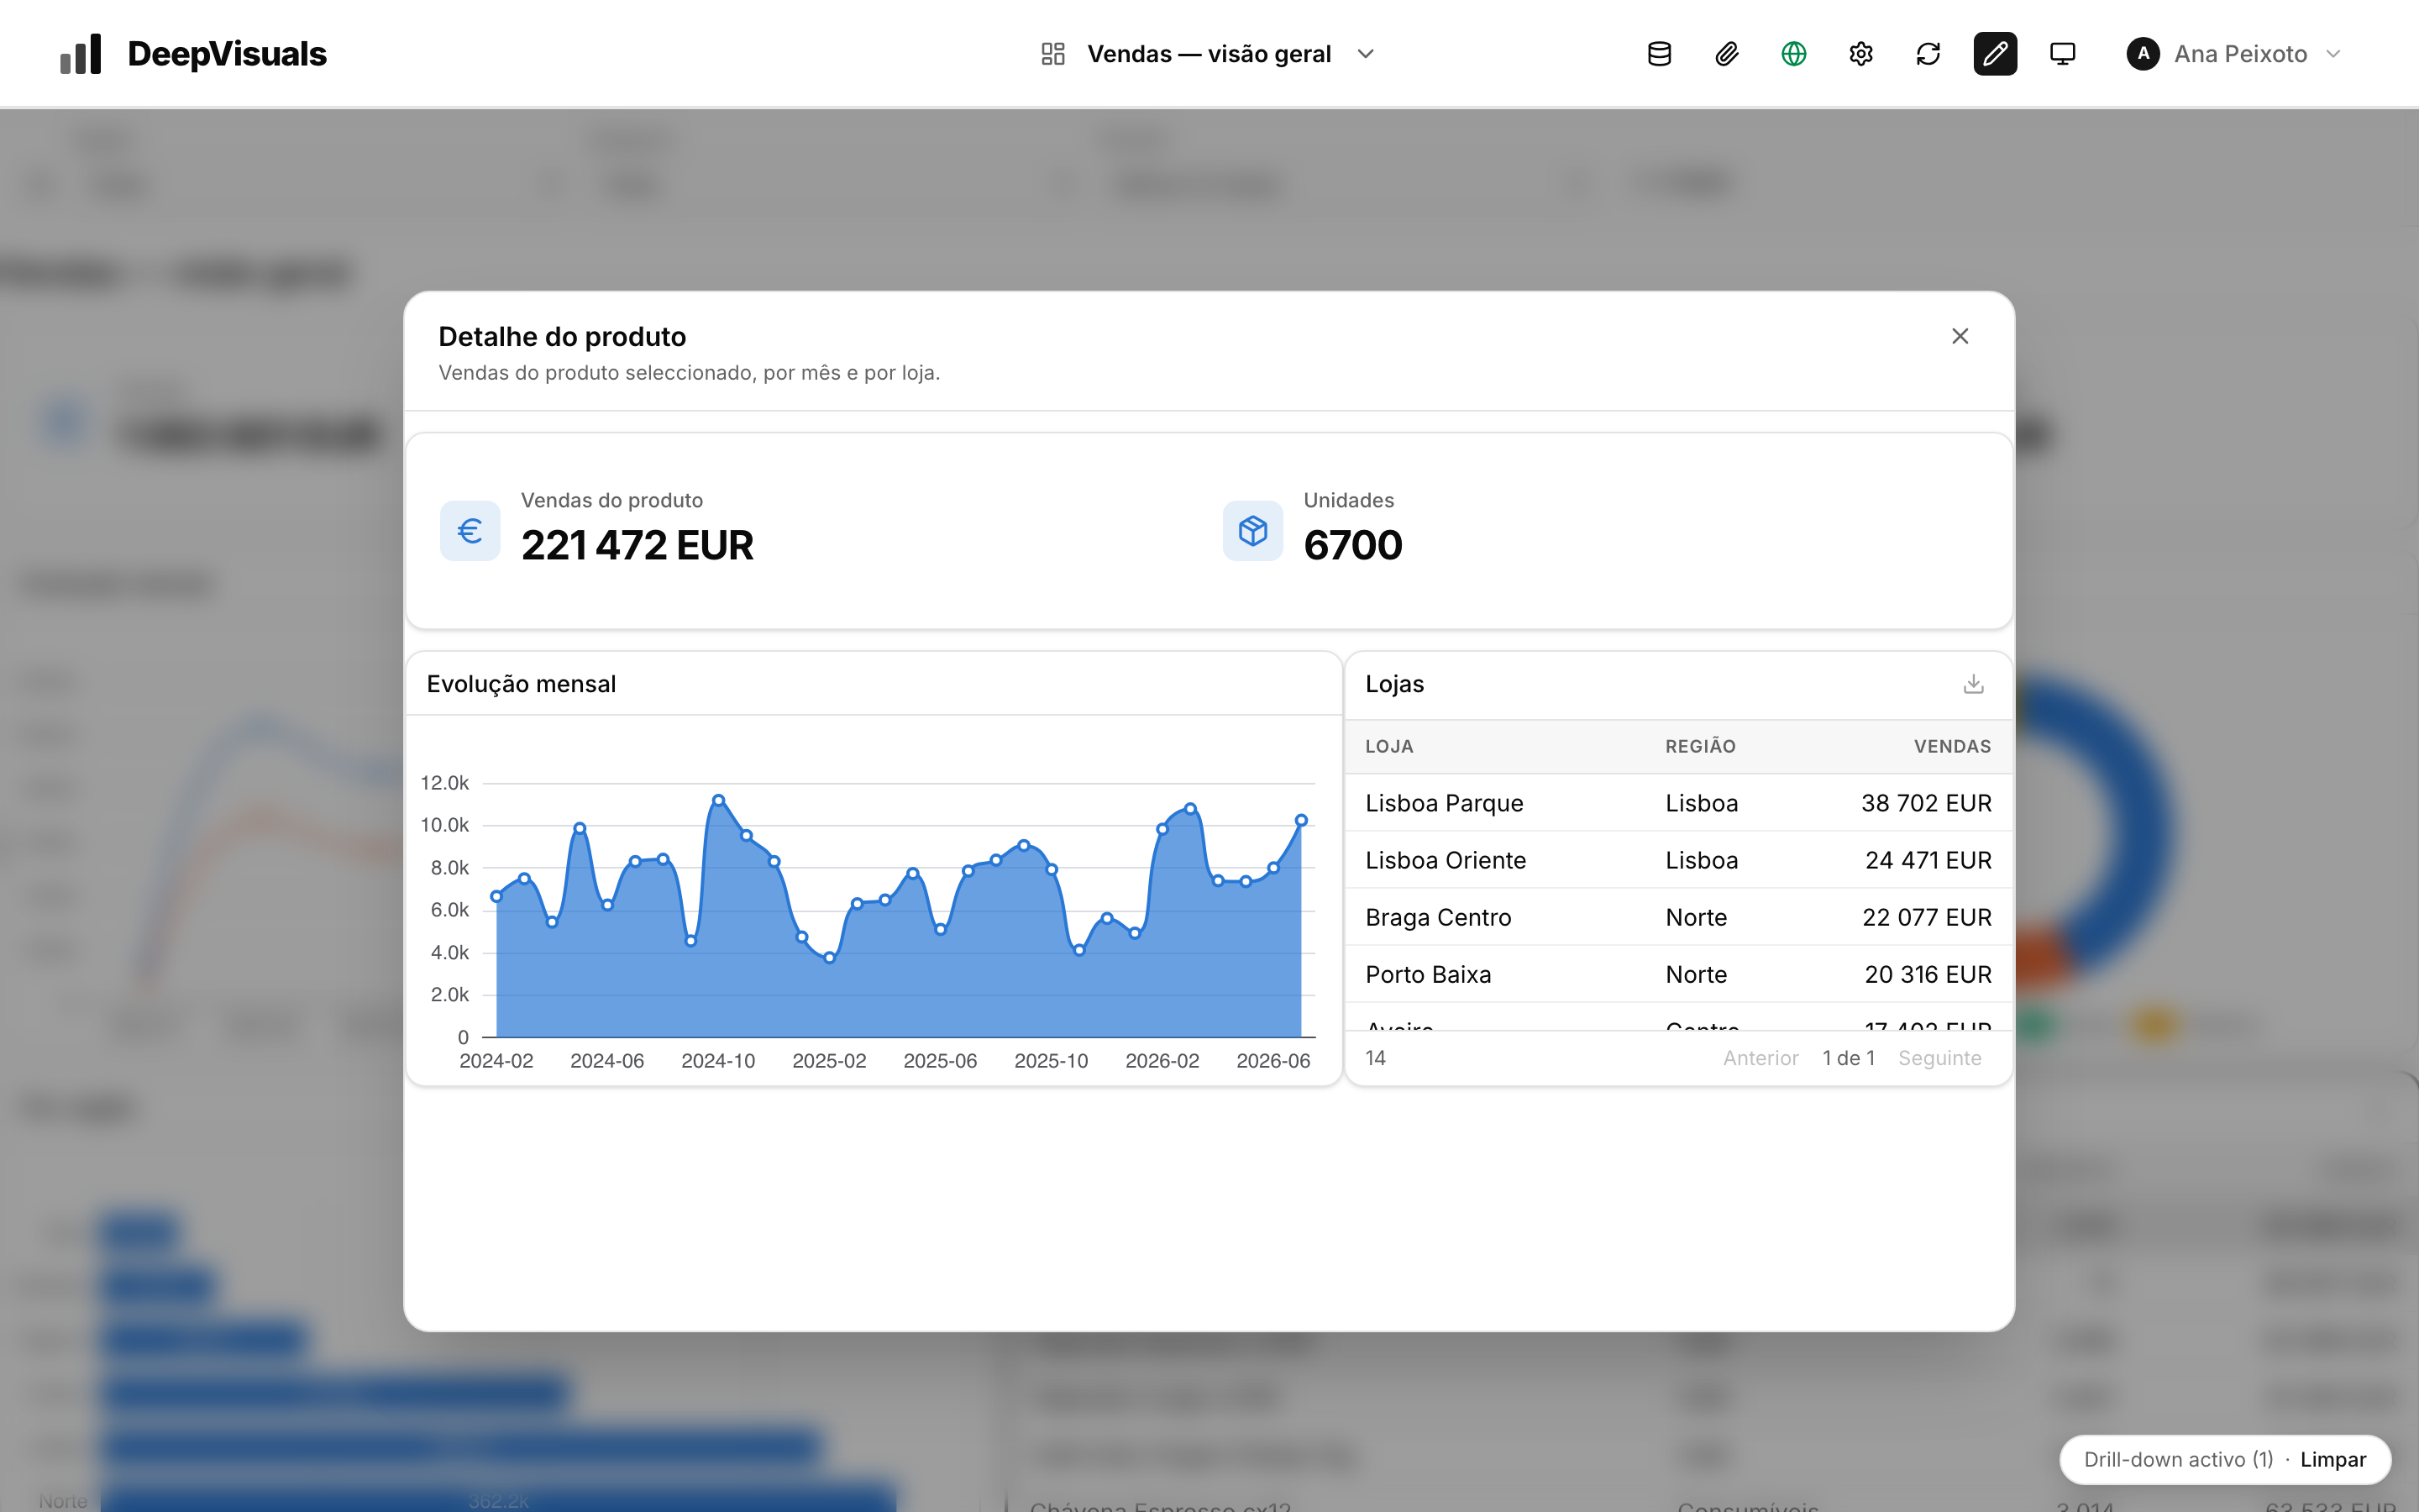
Task: Click the 38 702 EUR sales value
Action: (1926, 803)
